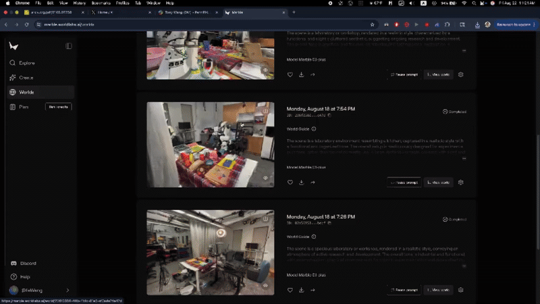Screen dimensions: 540x304
Task: Open Chrome downloads from the toolbar
Action: 477,25
